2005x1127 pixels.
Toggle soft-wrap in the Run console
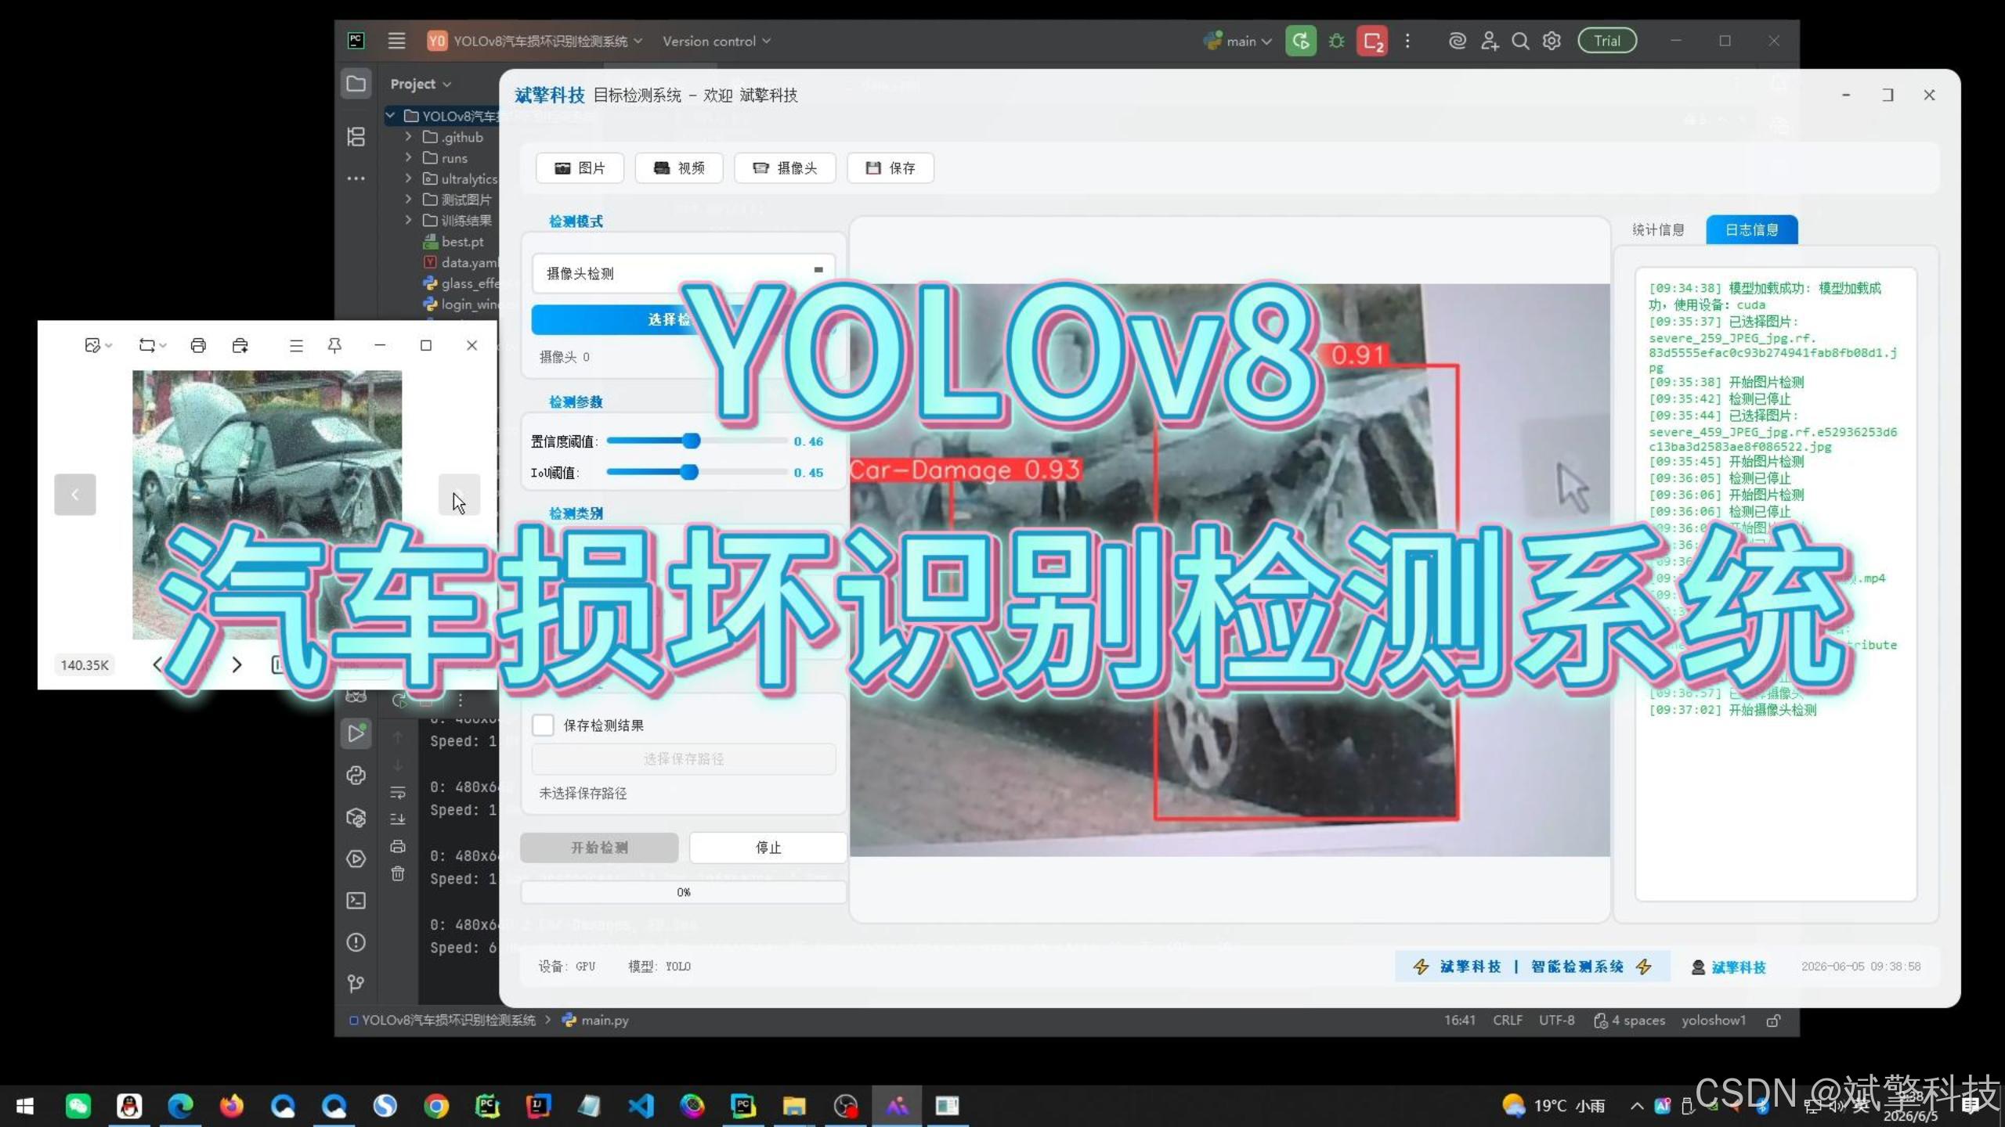pyautogui.click(x=398, y=792)
